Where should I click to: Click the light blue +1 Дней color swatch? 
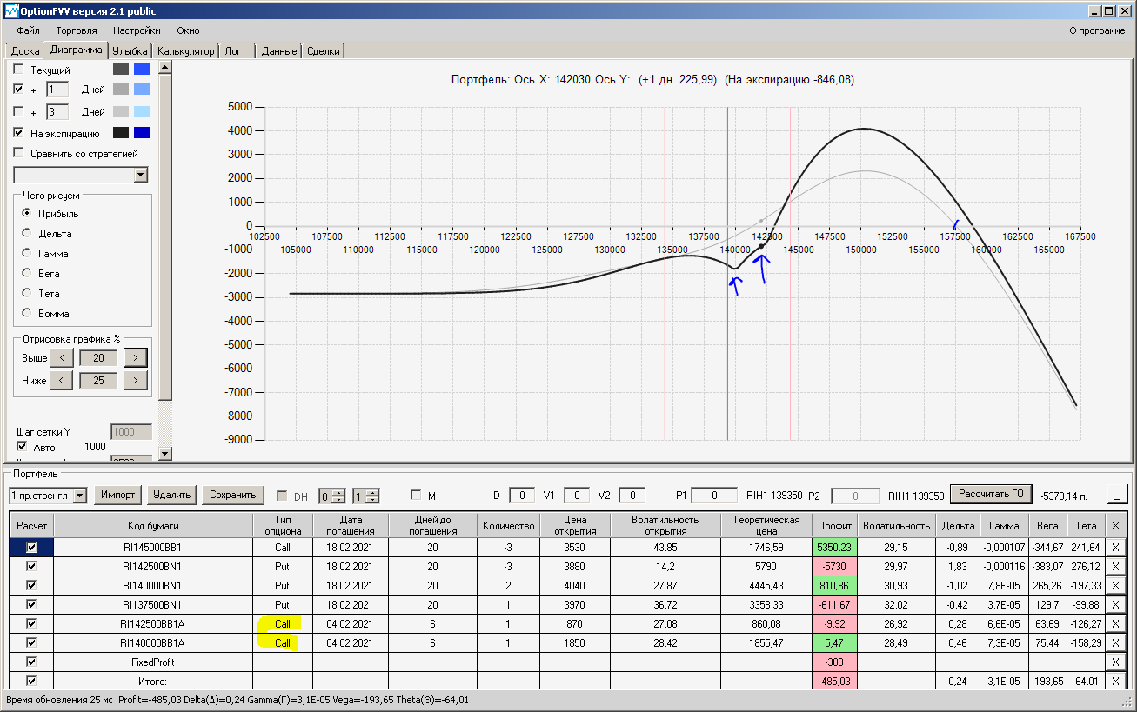[x=142, y=90]
